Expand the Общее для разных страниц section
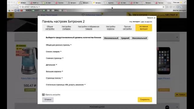The height and width of the screenshot is (109, 194). click(59, 45)
